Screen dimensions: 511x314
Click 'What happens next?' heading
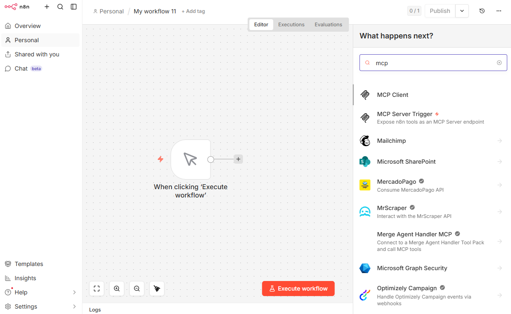[x=396, y=36]
